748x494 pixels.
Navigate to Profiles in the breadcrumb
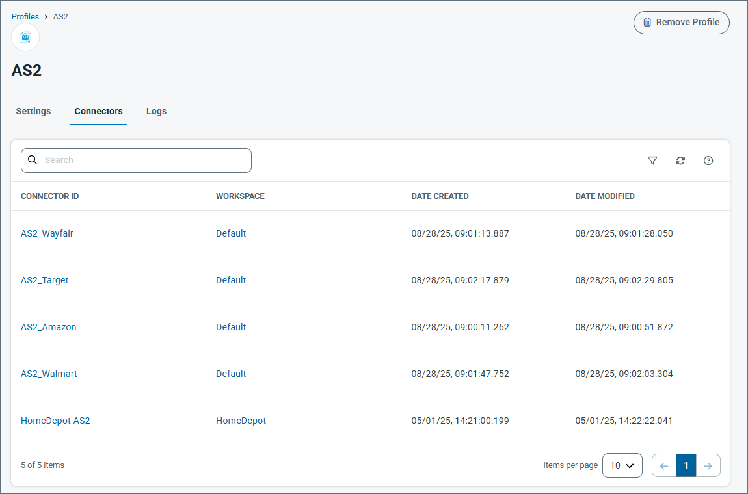click(x=25, y=16)
